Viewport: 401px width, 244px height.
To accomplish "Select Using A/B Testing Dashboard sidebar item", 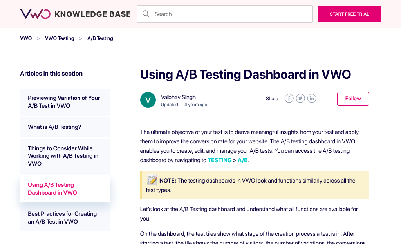I will pos(65,189).
